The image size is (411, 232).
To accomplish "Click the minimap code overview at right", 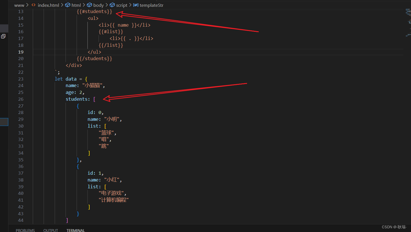I will pyautogui.click(x=408, y=23).
